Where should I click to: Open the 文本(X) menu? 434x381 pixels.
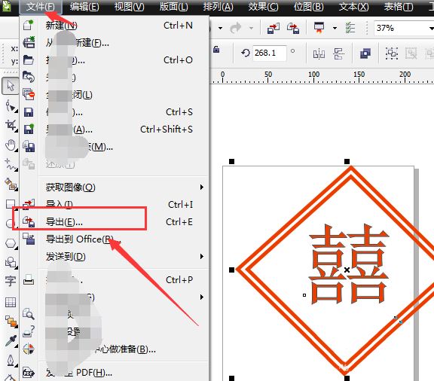click(353, 7)
